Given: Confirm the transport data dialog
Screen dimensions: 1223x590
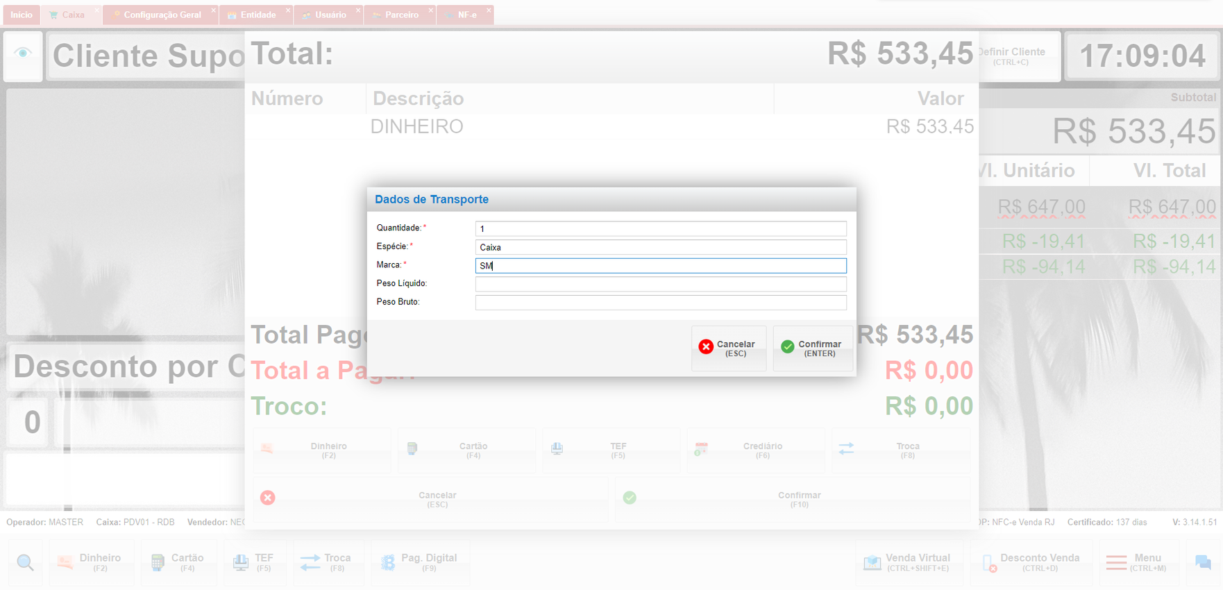Looking at the screenshot, I should coord(812,348).
